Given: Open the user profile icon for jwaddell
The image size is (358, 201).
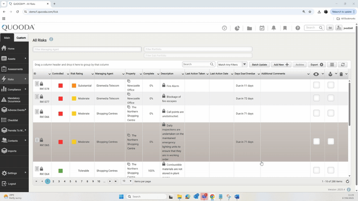Looking at the screenshot, I should coord(339,28).
